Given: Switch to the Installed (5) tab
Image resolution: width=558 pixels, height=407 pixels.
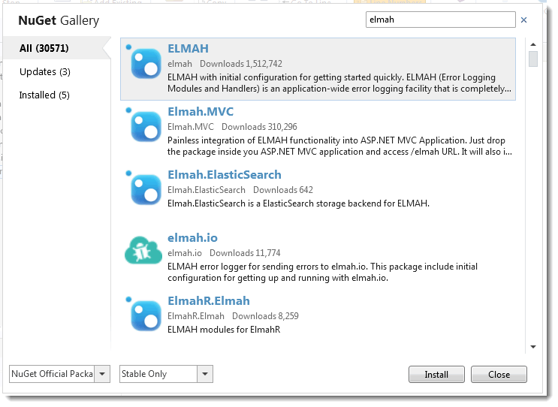Looking at the screenshot, I should tap(44, 95).
